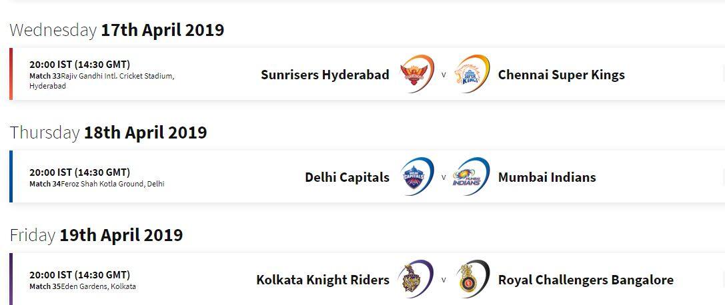Select the Mumbai Indians logo
This screenshot has width=725, height=305.
[472, 176]
